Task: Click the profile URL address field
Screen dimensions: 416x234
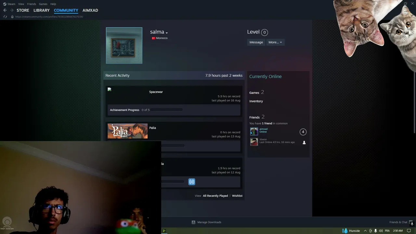Action: coord(49,17)
